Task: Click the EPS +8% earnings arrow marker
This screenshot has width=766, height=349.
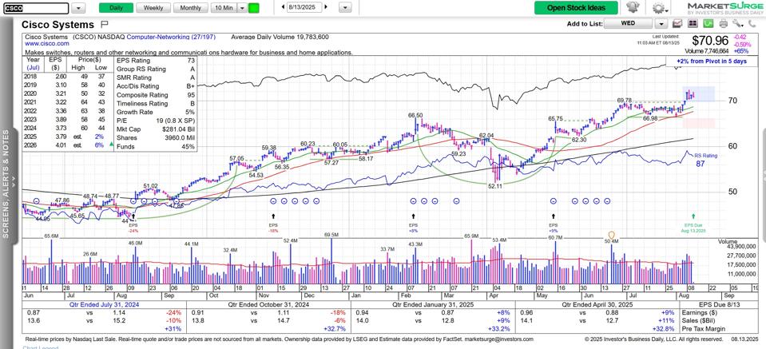Action: tap(413, 216)
